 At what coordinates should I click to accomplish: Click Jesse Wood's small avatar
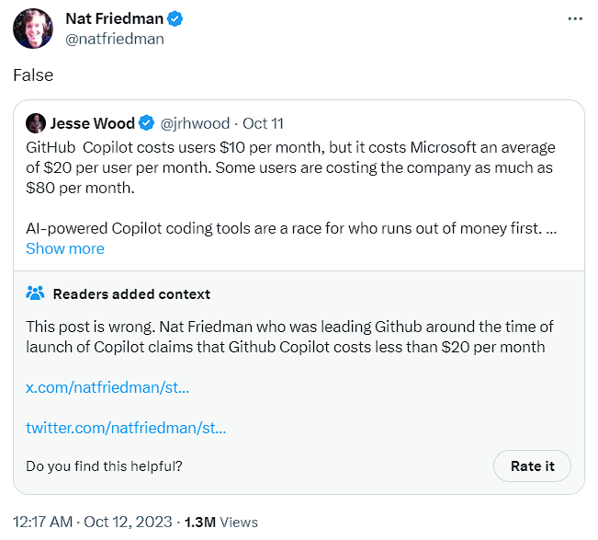tap(36, 123)
